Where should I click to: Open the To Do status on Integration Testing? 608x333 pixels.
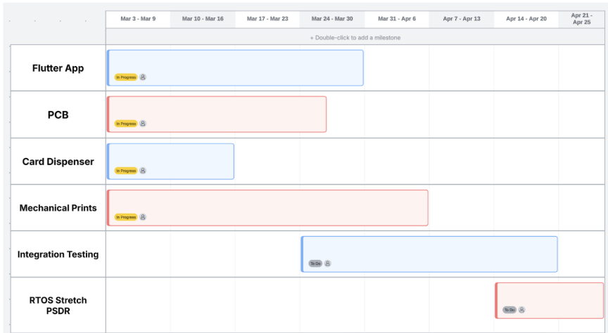point(315,263)
